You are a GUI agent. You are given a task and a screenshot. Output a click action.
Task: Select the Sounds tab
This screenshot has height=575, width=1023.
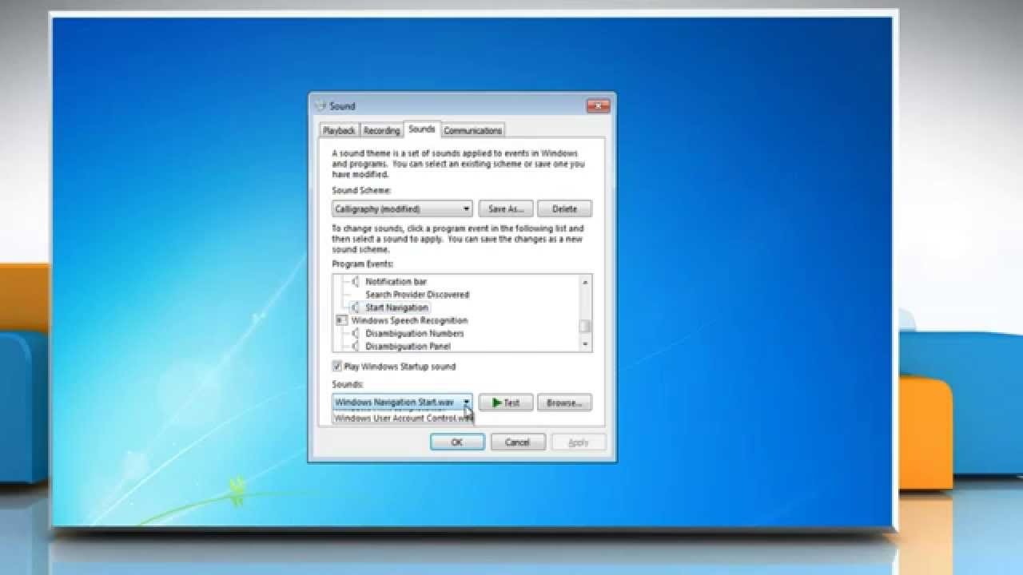[x=421, y=129]
